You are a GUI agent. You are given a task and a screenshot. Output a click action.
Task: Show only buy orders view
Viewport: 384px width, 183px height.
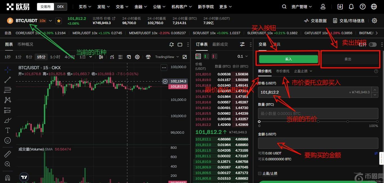click(x=206, y=56)
